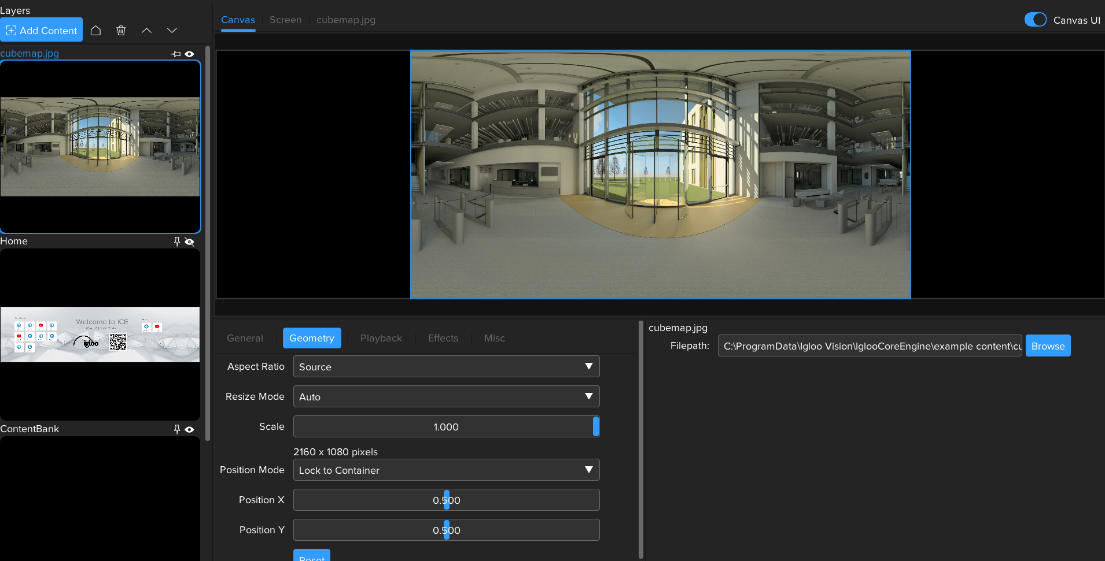The height and width of the screenshot is (561, 1105).
Task: Click the pin icon on ContentBank layer
Action: point(177,429)
